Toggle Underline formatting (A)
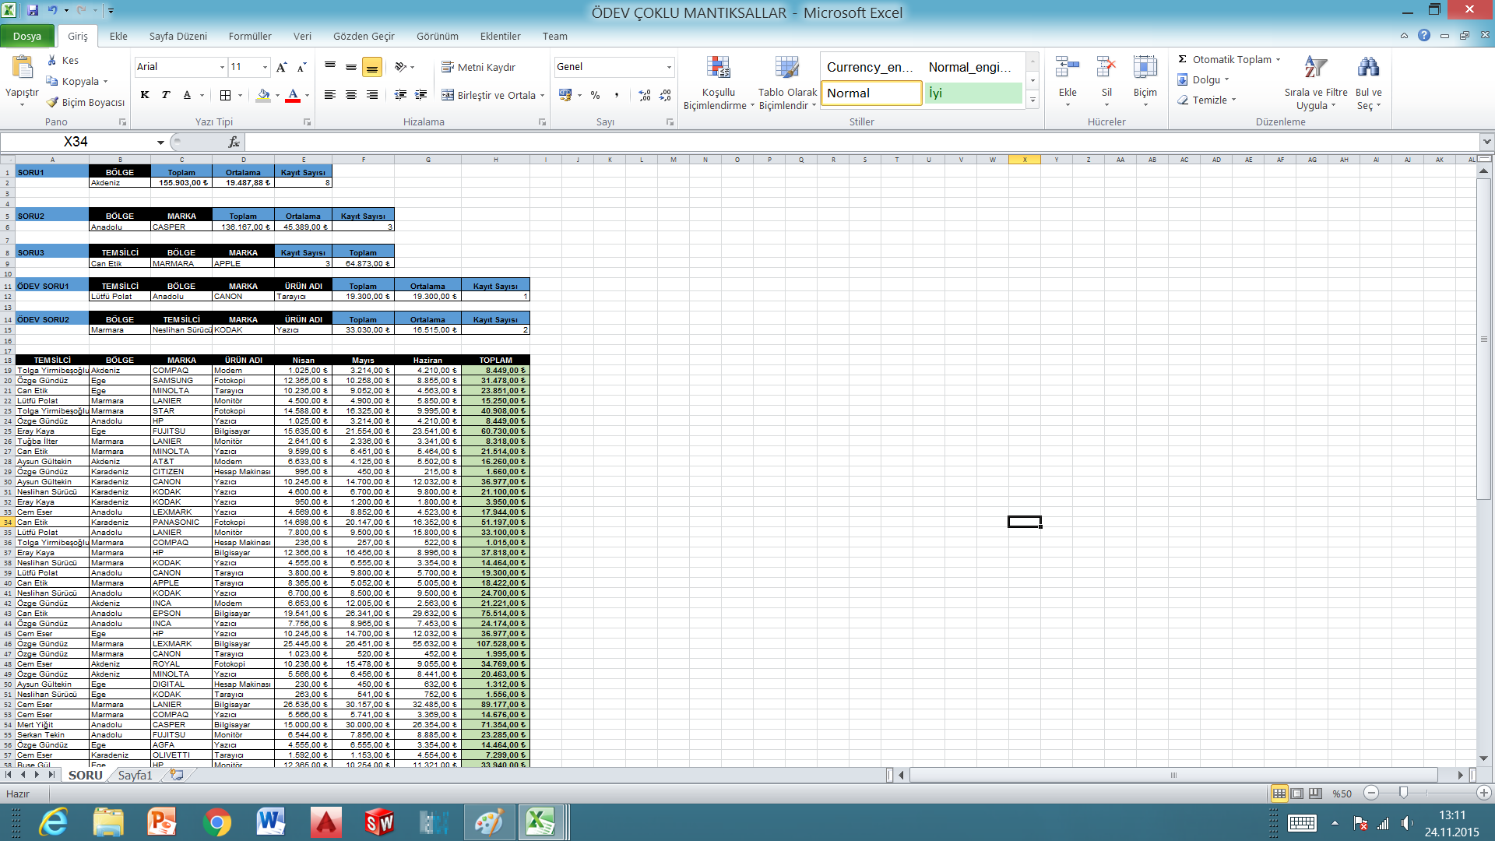This screenshot has width=1495, height=841. point(187,95)
